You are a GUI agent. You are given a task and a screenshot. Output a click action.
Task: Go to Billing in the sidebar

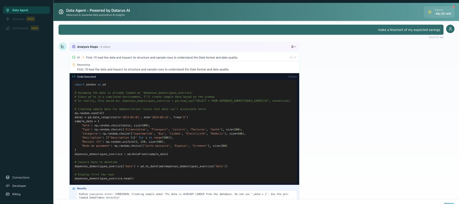(16, 194)
